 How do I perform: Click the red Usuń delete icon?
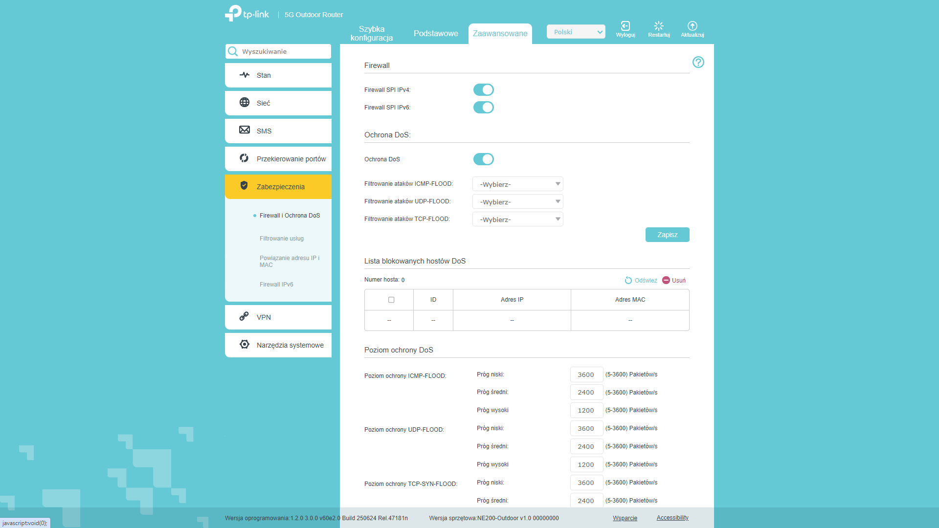point(666,280)
